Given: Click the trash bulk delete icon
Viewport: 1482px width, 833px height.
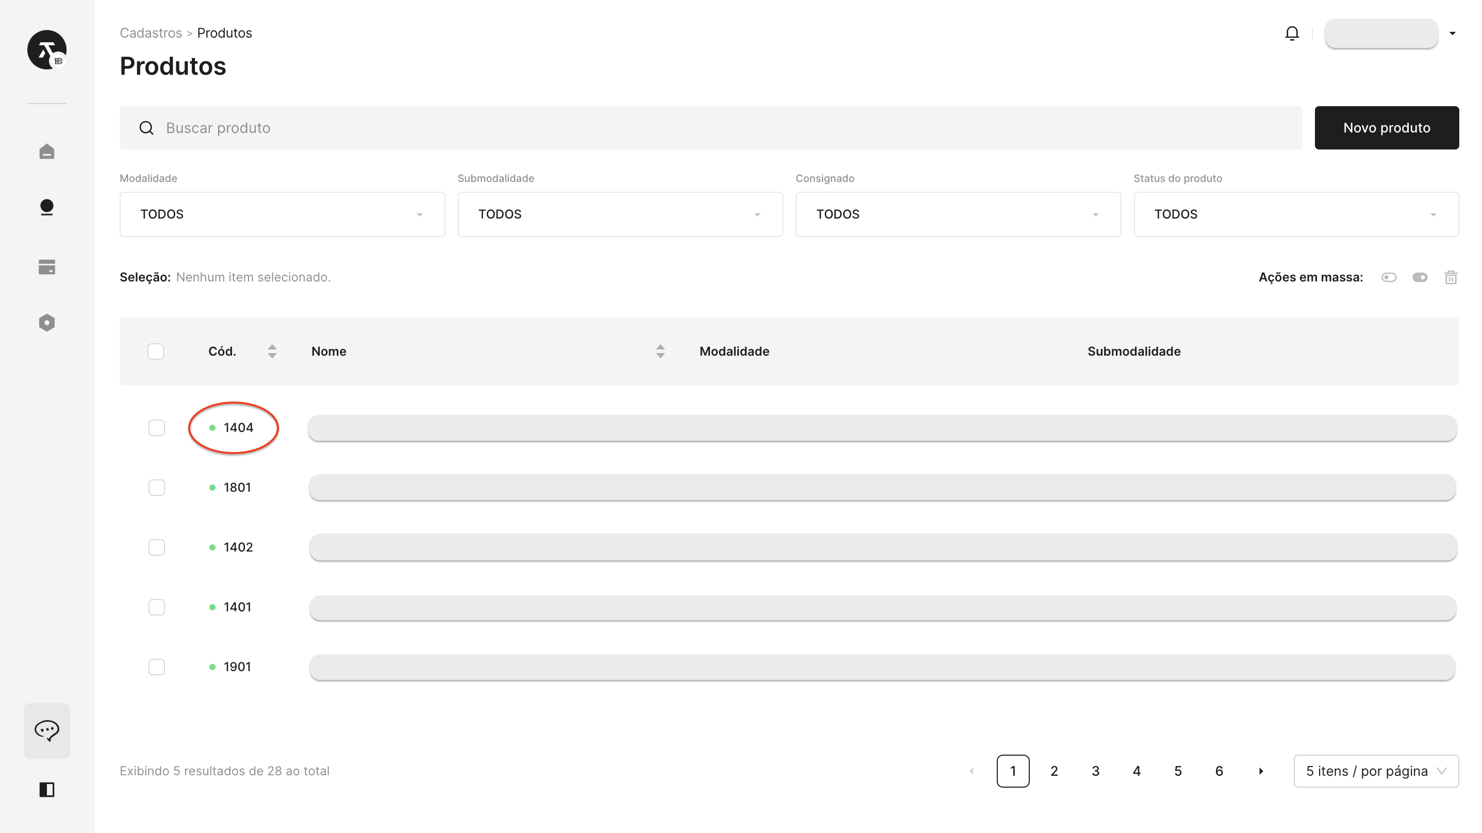Looking at the screenshot, I should pyautogui.click(x=1451, y=277).
